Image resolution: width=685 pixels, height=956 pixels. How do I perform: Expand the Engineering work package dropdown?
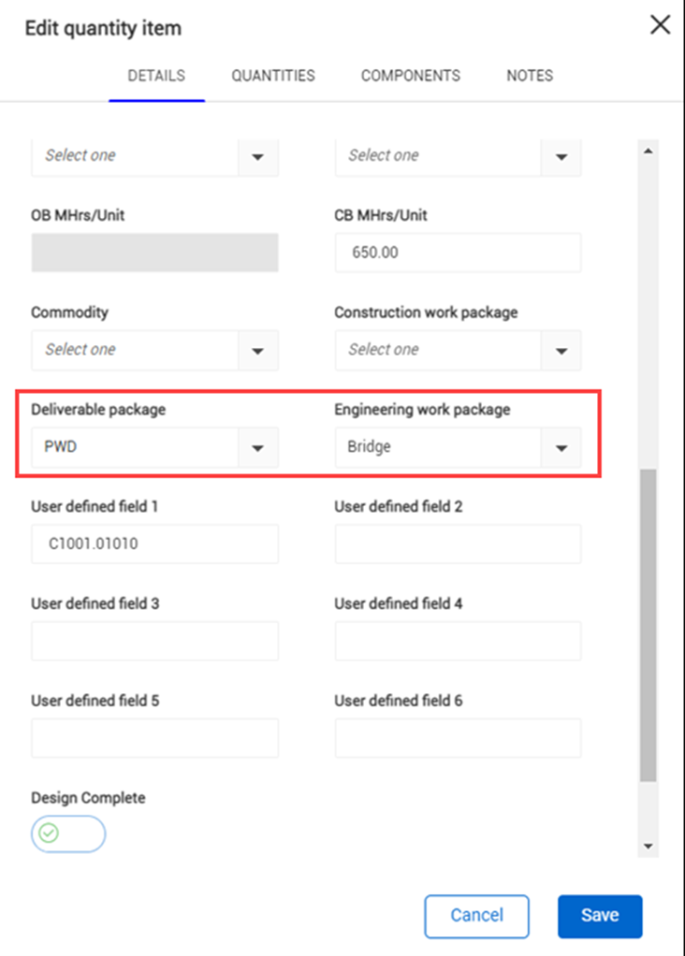[561, 448]
